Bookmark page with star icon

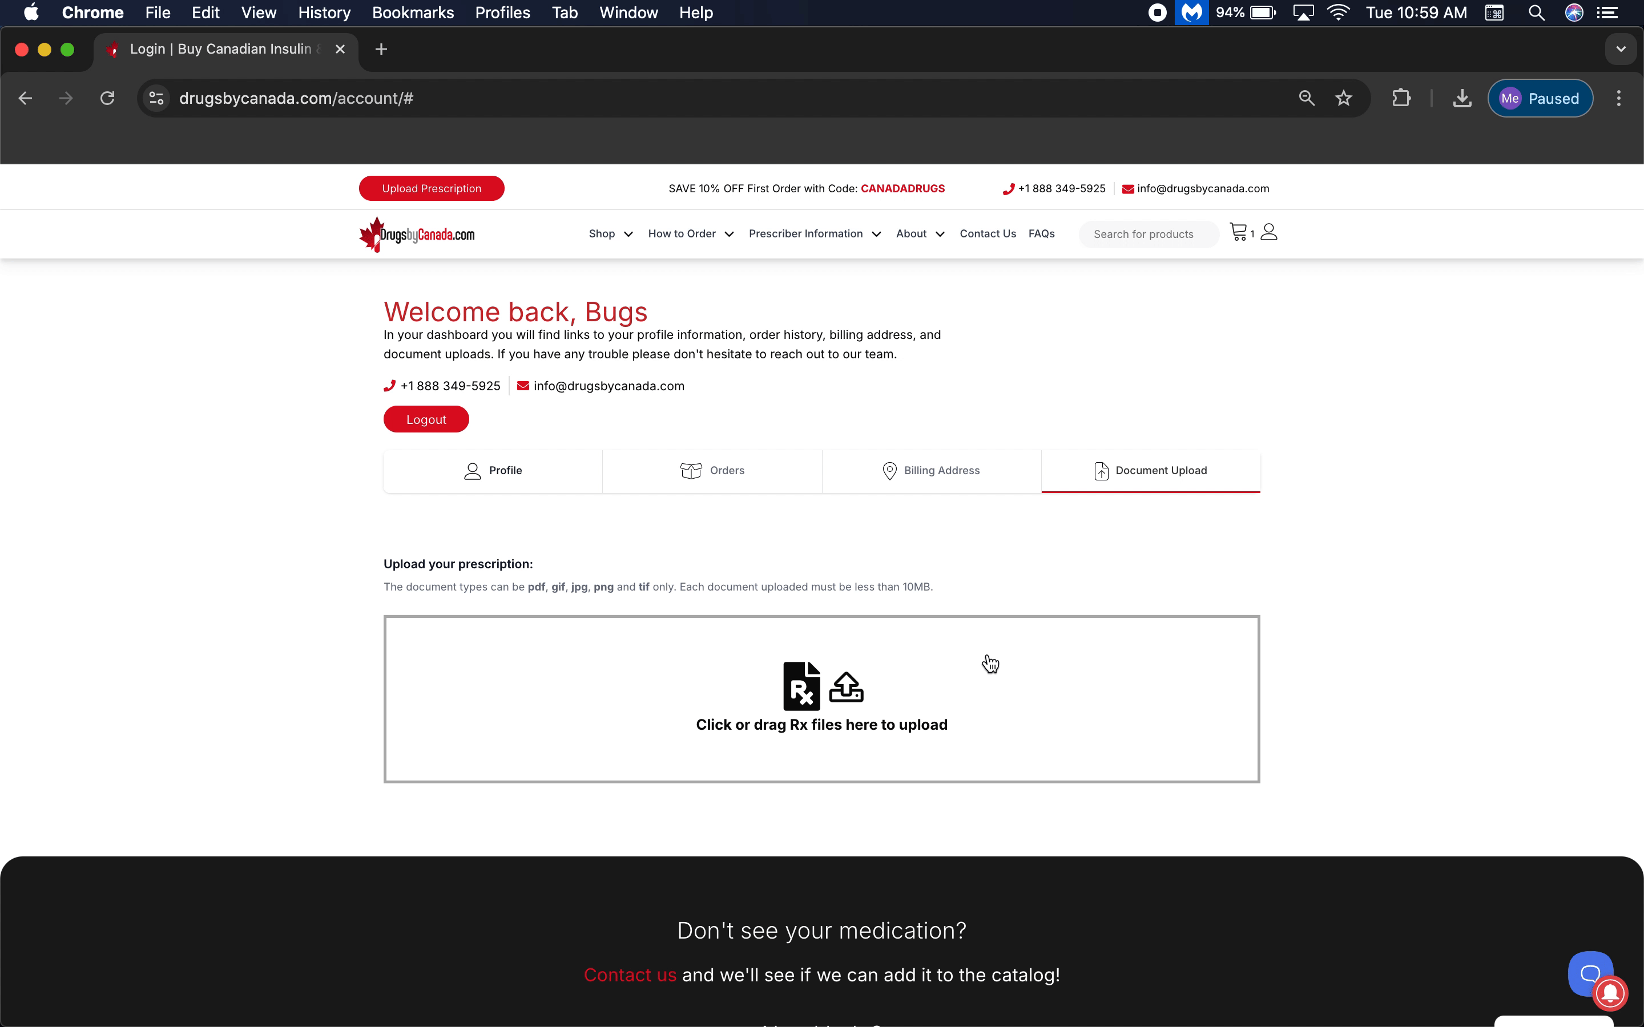tap(1343, 99)
